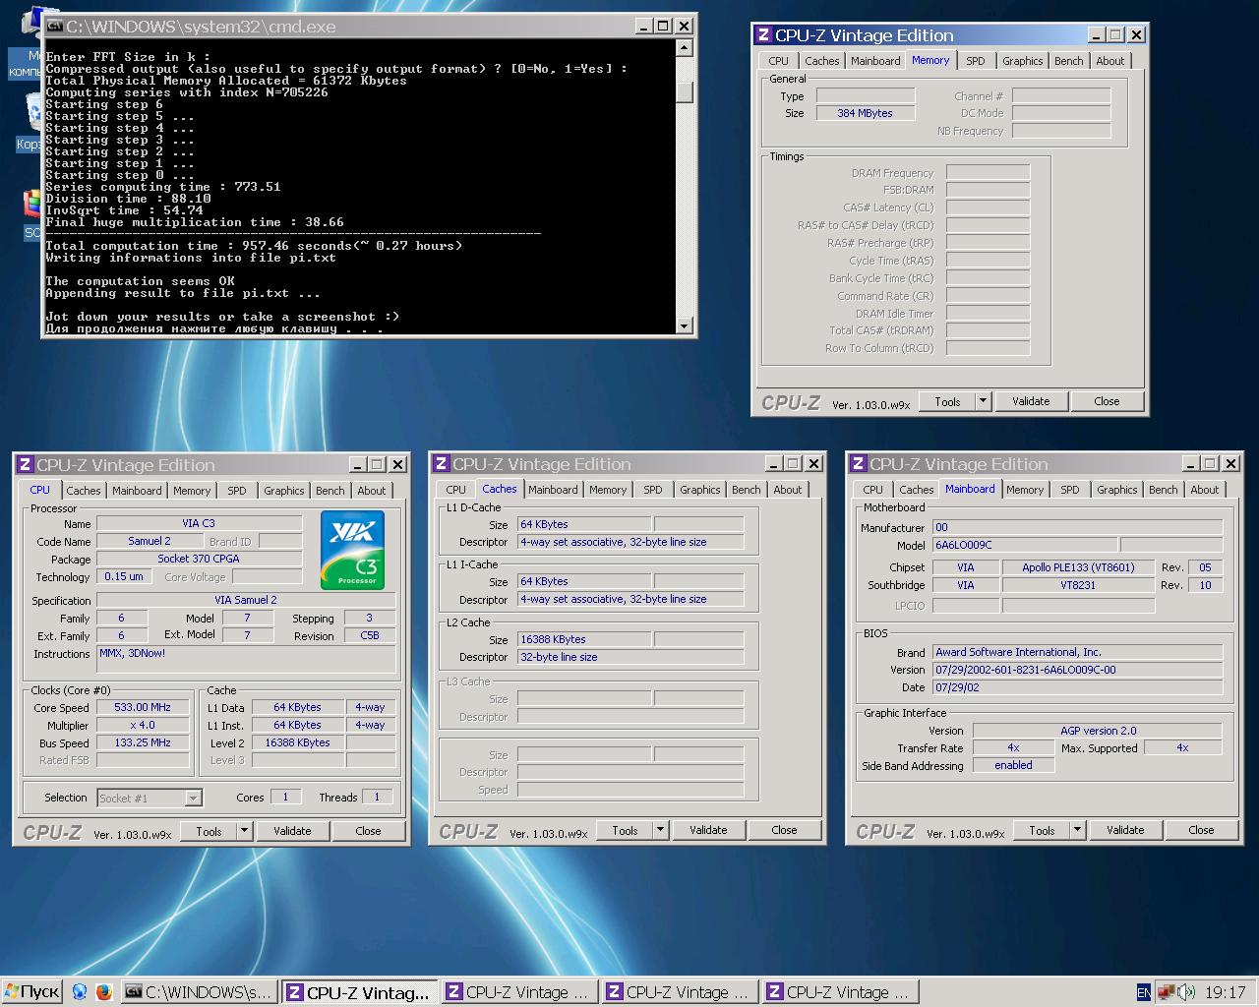Click the CPU-Z icon in the Caches window title bar
The width and height of the screenshot is (1259, 1007).
(442, 463)
